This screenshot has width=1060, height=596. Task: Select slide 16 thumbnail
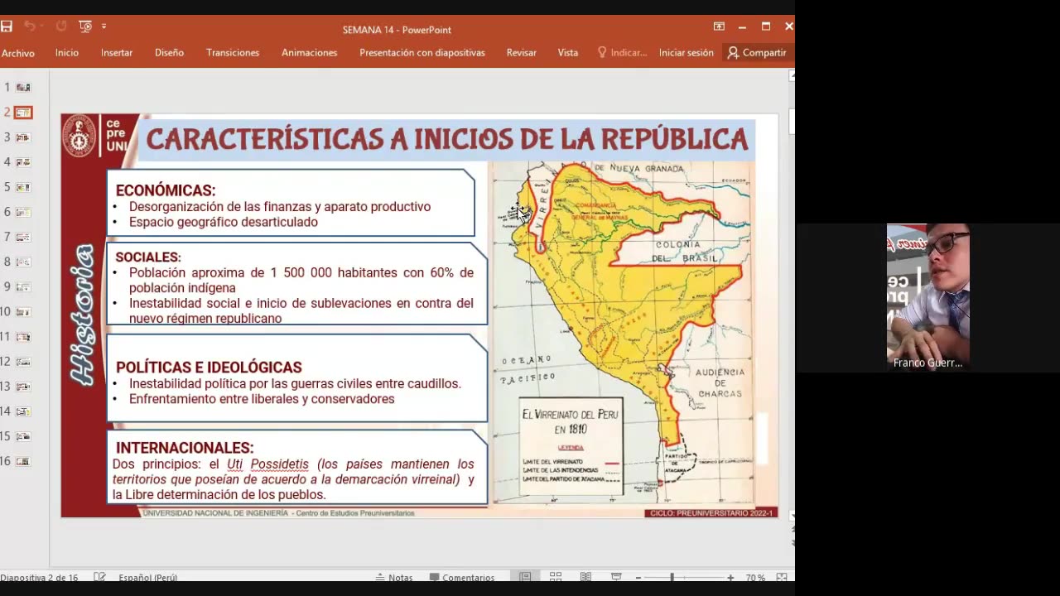23,461
